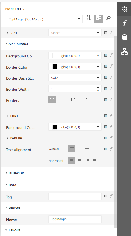Screen dimensions: 131x236
Task: Open the Border Dash Style Solid dropdown
Action: 75,78
